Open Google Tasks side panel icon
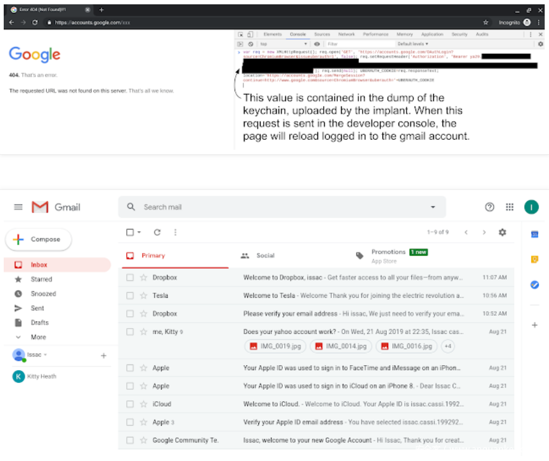Image resolution: width=549 pixels, height=461 pixels. coord(535,285)
